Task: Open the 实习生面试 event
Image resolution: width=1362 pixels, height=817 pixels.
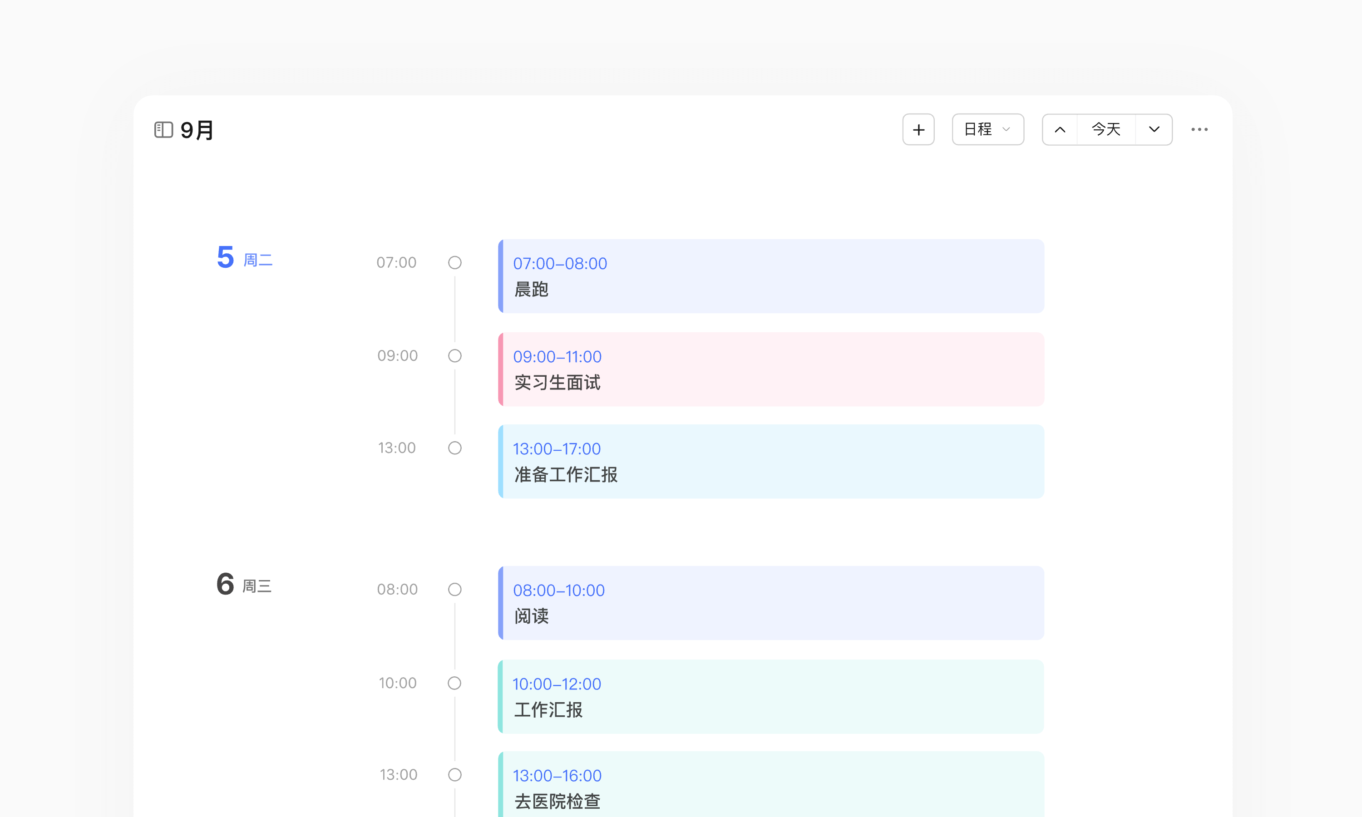Action: 771,369
